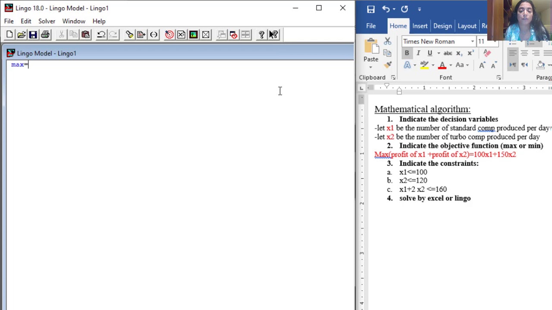The width and height of the screenshot is (552, 310).
Task: Save the Word document via quick access
Action: (371, 9)
